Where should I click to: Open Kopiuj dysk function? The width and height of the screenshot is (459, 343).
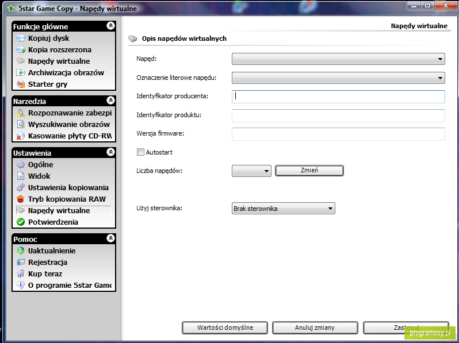pyautogui.click(x=48, y=38)
